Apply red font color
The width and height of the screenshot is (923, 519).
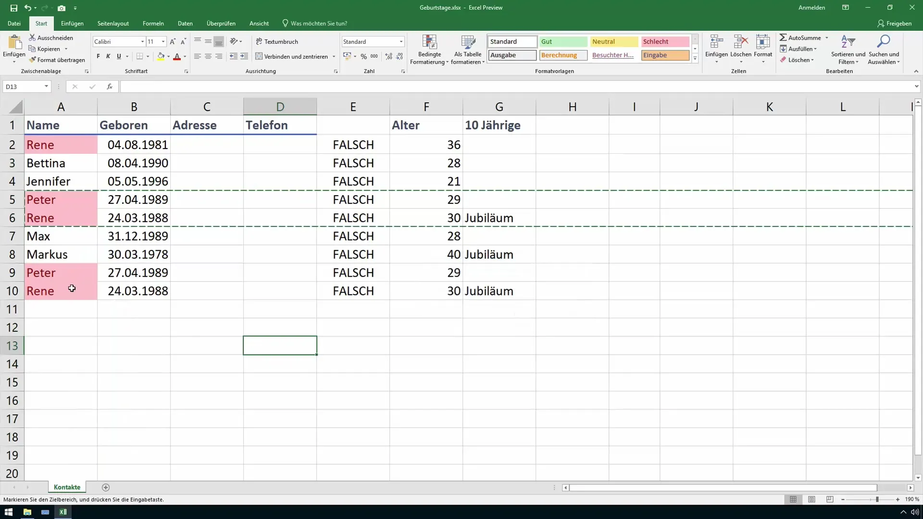(177, 56)
